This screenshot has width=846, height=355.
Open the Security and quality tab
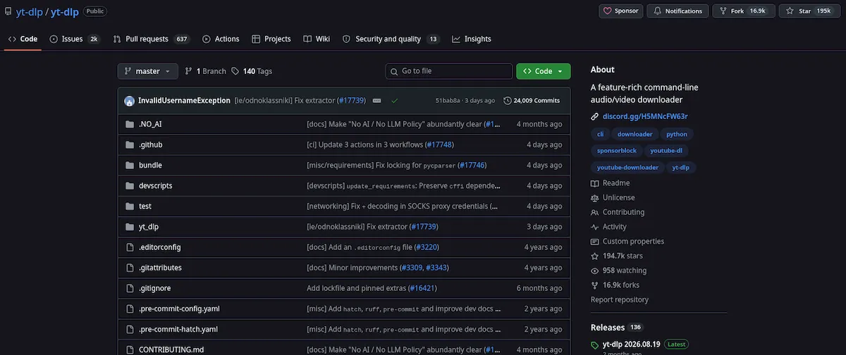[391, 39]
